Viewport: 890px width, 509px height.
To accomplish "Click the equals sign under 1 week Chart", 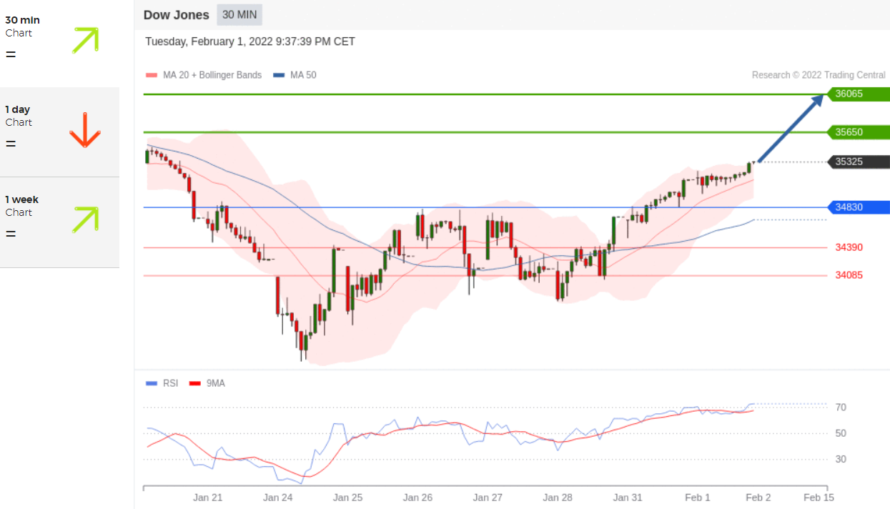I will [x=10, y=234].
